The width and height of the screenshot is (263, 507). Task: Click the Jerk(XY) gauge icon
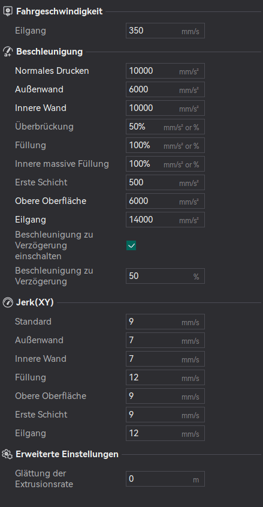coord(7,302)
